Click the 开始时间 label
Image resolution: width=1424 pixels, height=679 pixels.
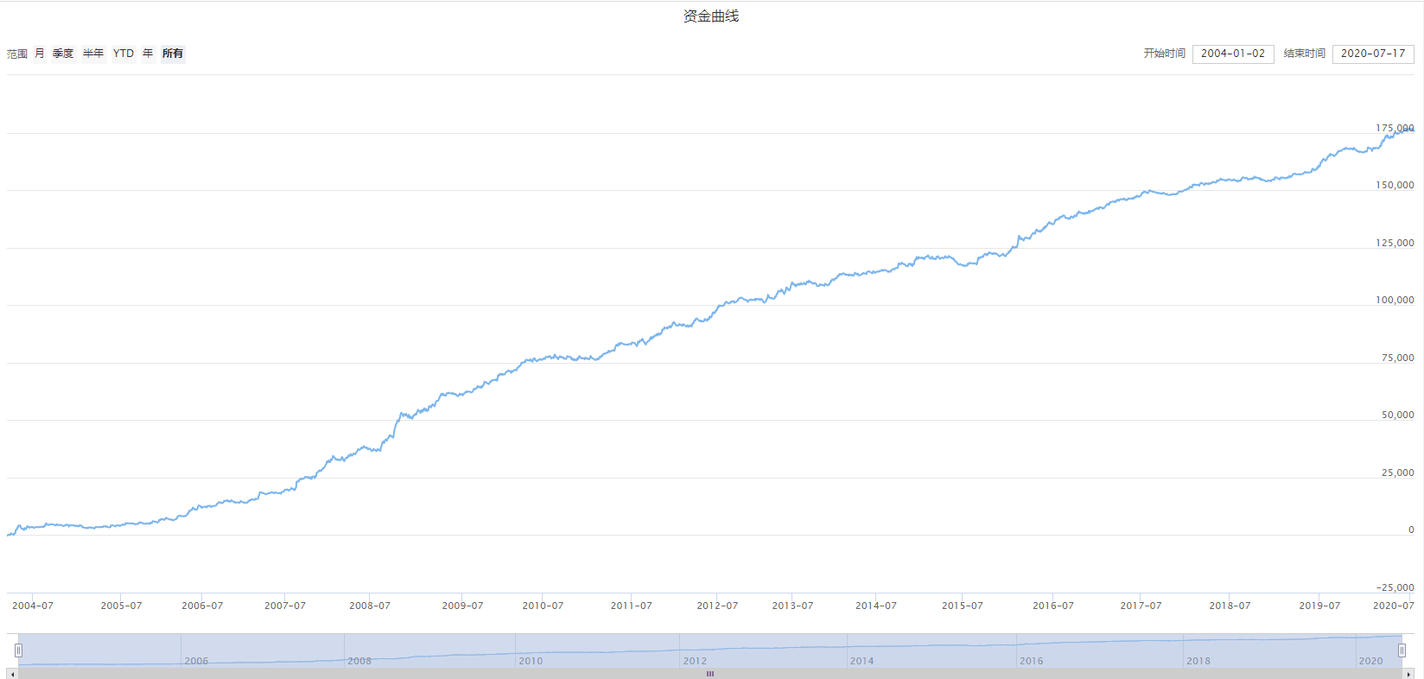tap(1165, 54)
